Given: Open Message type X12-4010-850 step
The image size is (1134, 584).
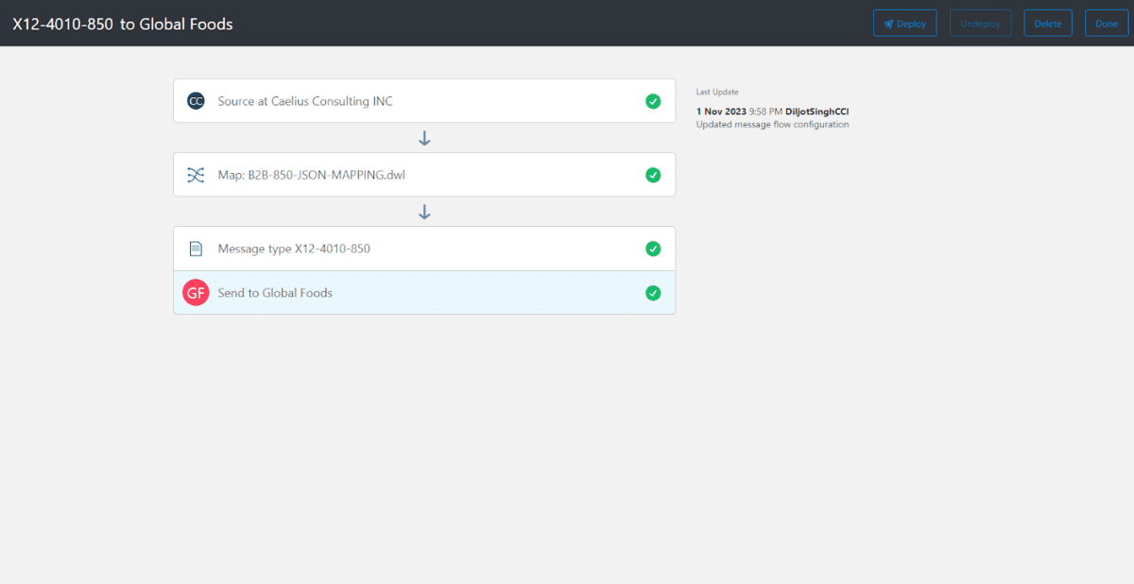Looking at the screenshot, I should 424,249.
